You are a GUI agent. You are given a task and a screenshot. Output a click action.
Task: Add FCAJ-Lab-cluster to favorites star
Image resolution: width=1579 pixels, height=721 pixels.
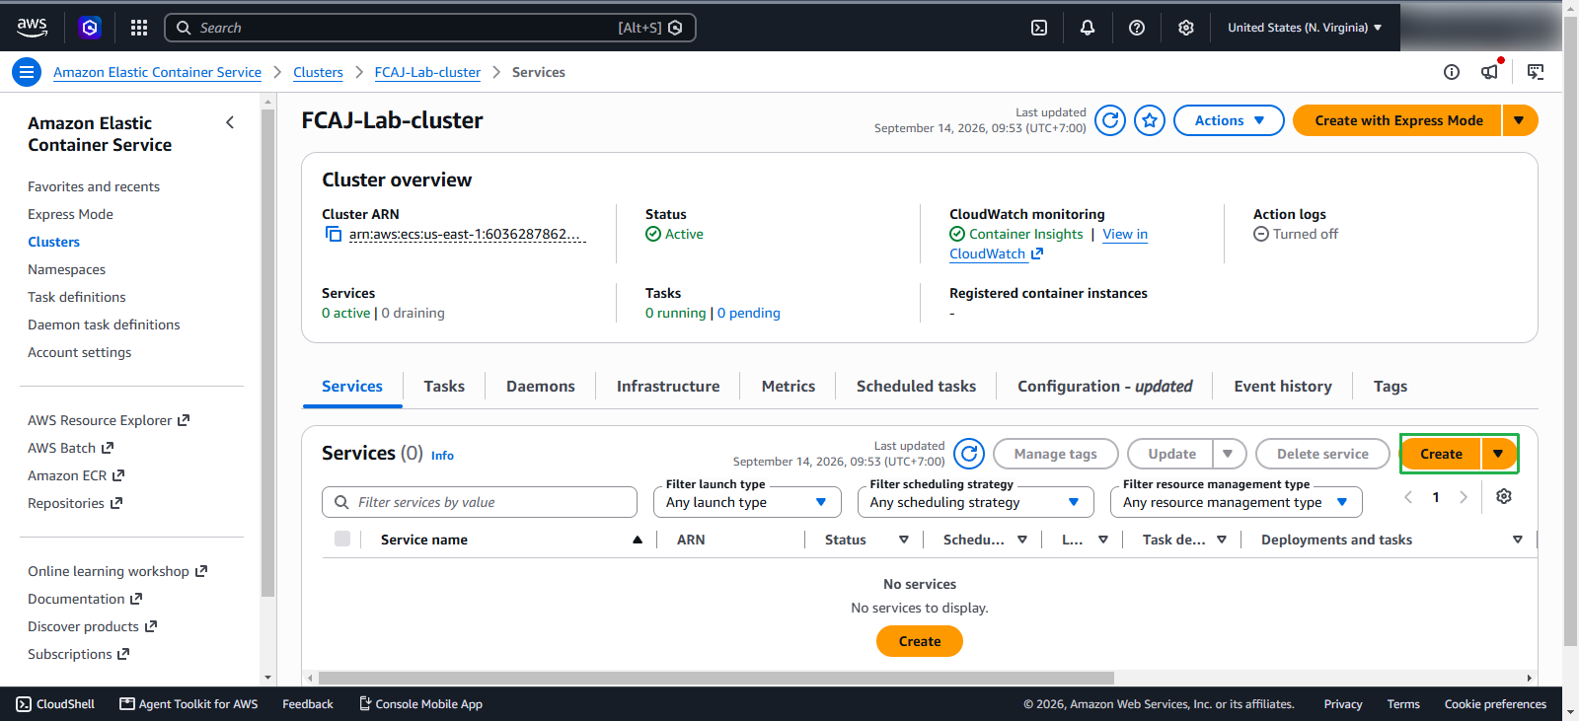coord(1150,120)
